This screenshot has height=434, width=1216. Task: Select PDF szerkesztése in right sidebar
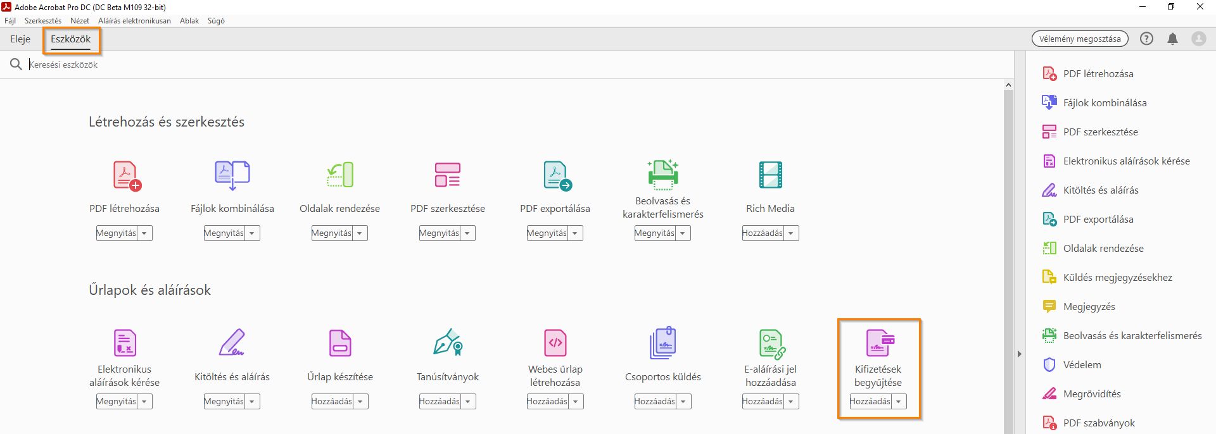1090,132
